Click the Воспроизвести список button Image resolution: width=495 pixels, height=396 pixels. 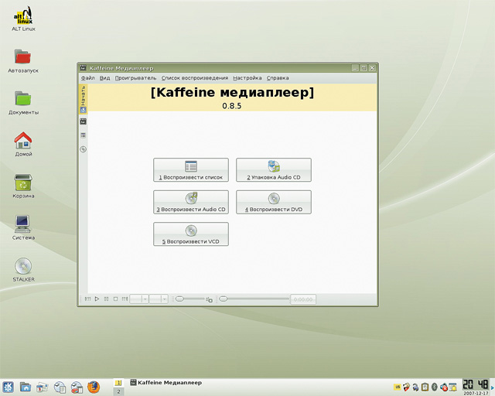point(191,170)
